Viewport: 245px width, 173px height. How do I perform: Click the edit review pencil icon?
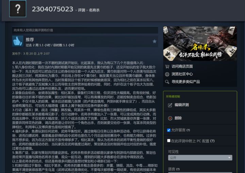tap(170, 105)
